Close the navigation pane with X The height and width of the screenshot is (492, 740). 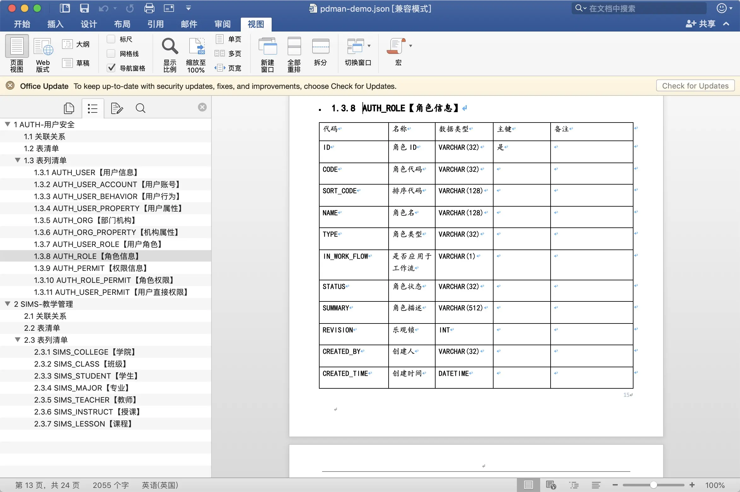coord(202,107)
